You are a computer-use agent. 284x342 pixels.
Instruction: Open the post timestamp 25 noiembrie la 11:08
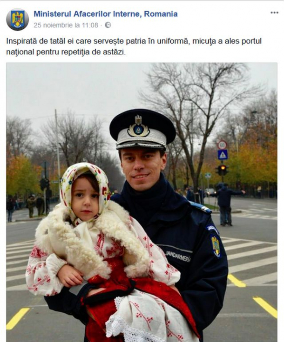tap(66, 25)
